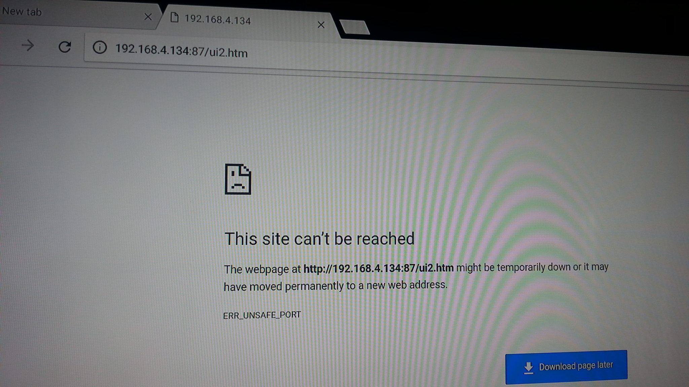Close the 192.168.4.134 tab
The height and width of the screenshot is (387, 689).
[x=321, y=25]
